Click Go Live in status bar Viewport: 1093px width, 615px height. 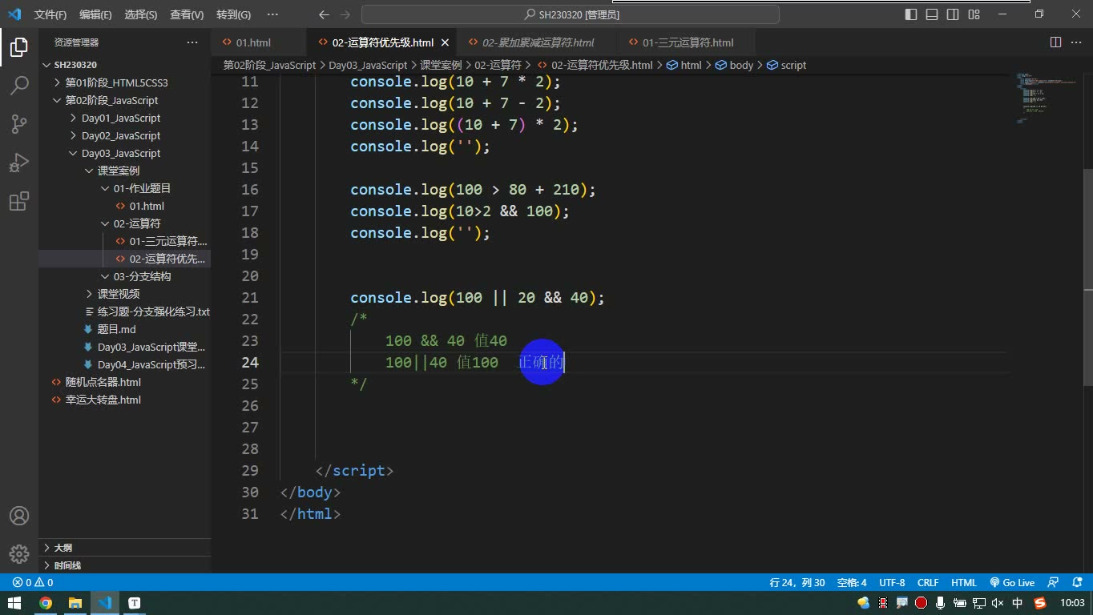1012,582
